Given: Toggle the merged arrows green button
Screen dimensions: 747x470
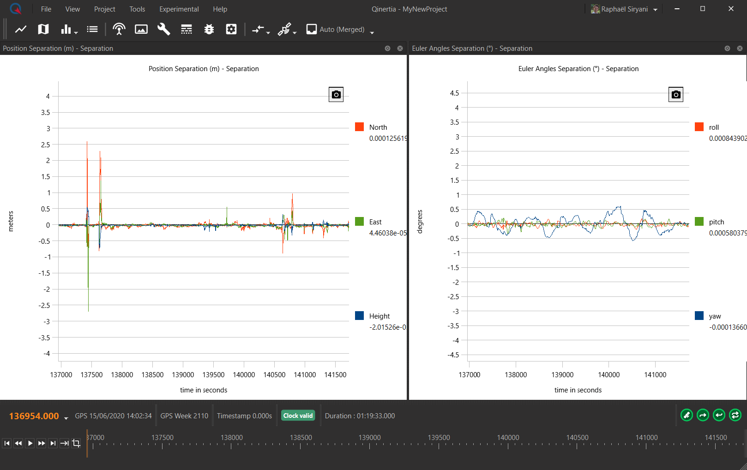Looking at the screenshot, I should point(735,416).
